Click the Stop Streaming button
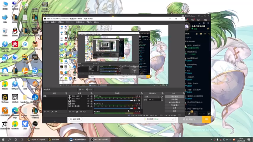 (174, 97)
